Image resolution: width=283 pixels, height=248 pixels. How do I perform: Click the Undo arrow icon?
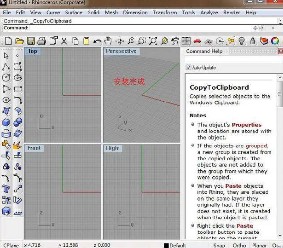pyautogui.click(x=97, y=41)
